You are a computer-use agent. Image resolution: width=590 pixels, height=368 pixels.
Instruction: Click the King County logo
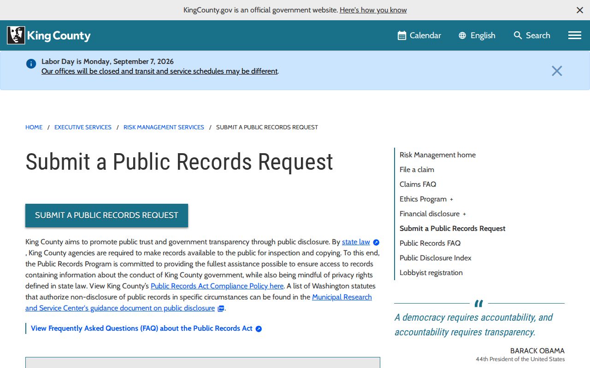click(x=49, y=35)
